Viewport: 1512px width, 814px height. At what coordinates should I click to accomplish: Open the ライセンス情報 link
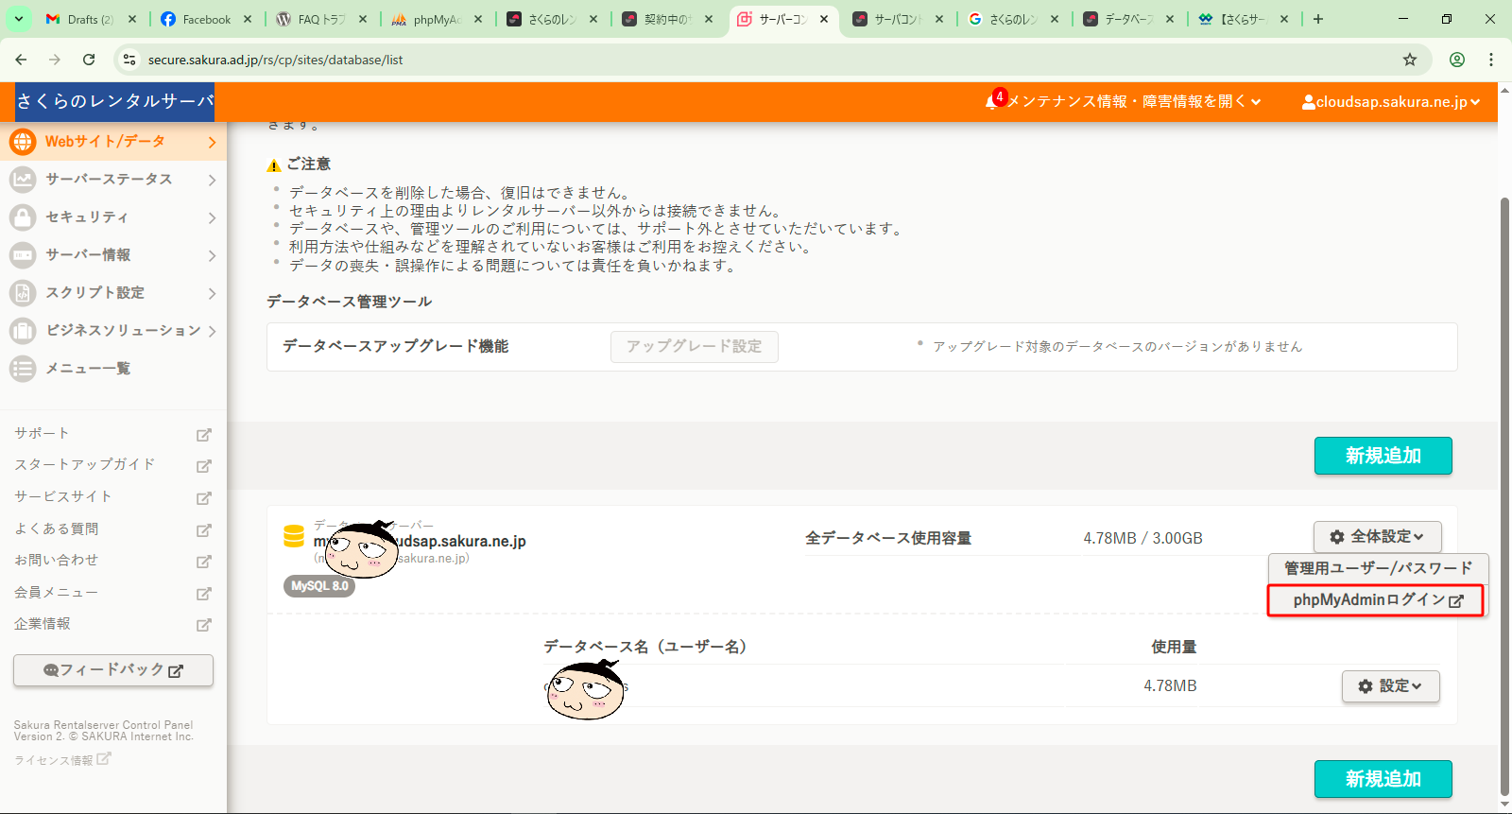click(62, 759)
